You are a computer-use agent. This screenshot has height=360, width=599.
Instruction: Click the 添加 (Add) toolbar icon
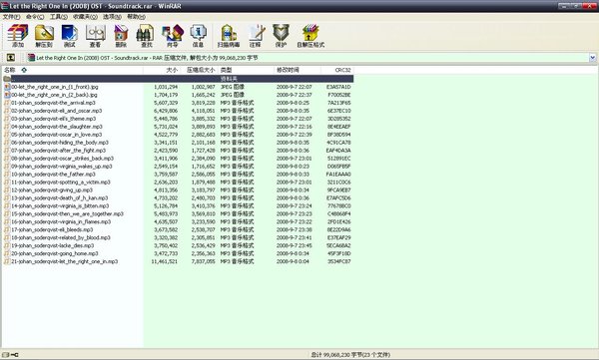tap(18, 36)
